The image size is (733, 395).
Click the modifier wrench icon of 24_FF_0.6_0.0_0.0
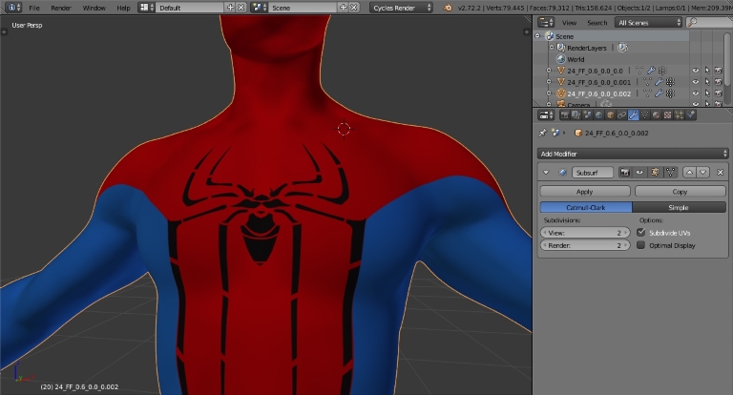(651, 71)
